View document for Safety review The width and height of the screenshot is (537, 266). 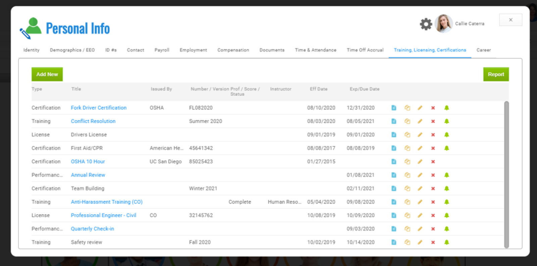pyautogui.click(x=394, y=242)
